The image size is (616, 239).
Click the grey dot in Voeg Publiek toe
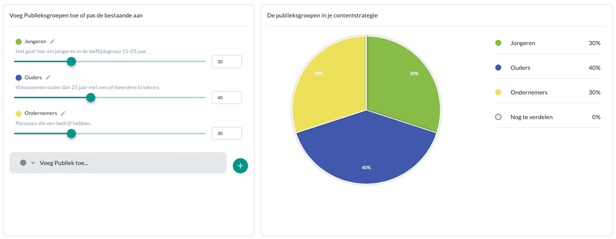coord(23,163)
